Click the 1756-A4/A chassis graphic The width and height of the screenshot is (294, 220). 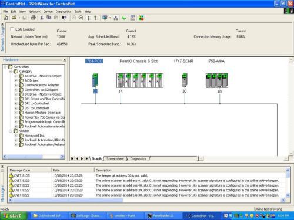click(216, 80)
